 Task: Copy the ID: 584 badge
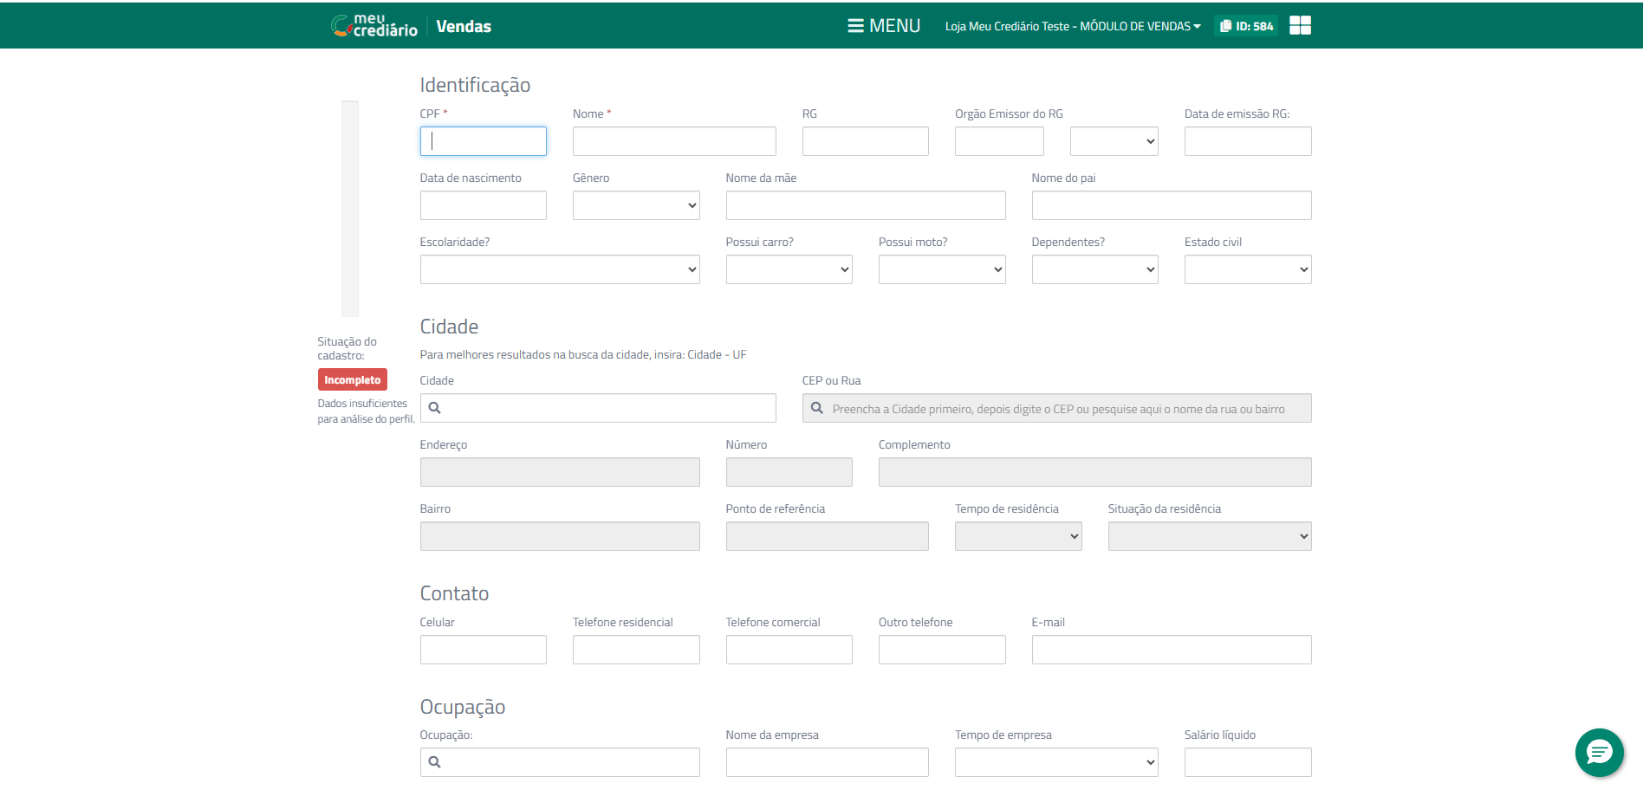coord(1245,26)
